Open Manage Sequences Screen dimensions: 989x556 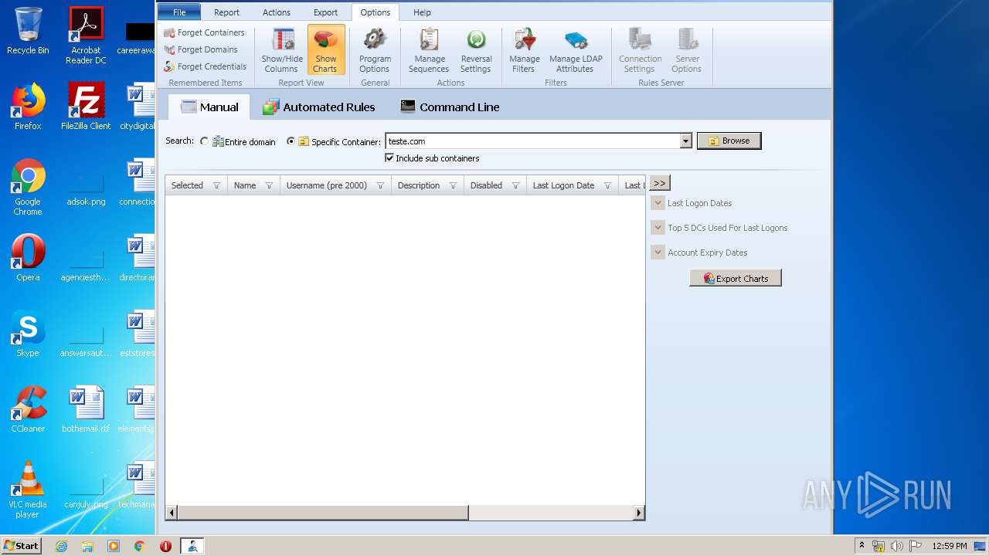click(429, 51)
